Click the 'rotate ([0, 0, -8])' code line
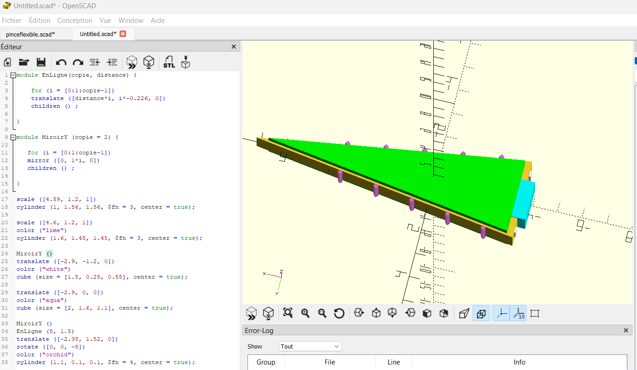The width and height of the screenshot is (637, 370). [x=51, y=347]
